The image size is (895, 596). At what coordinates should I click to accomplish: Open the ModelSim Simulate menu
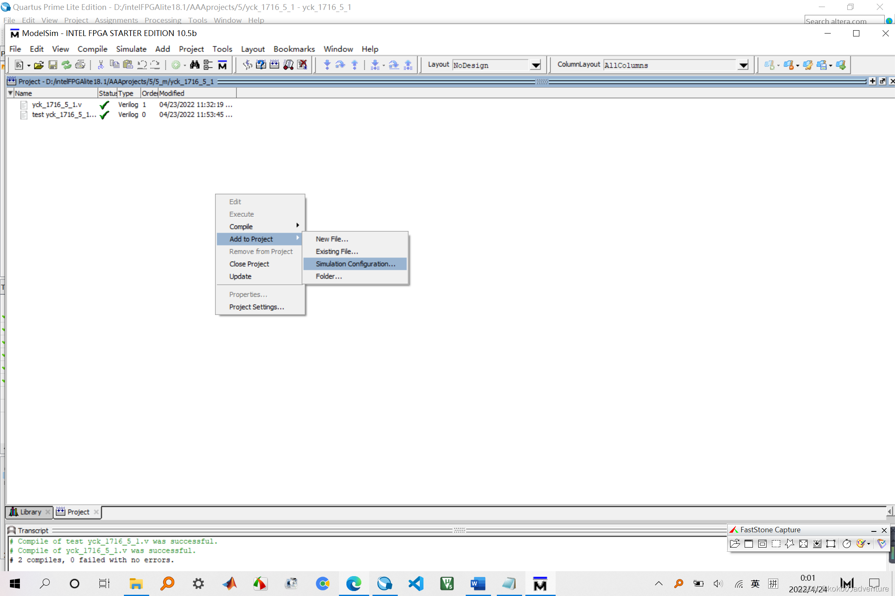coord(131,49)
